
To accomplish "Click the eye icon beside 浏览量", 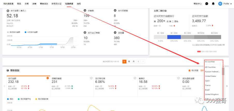I will (x=115, y=33).
